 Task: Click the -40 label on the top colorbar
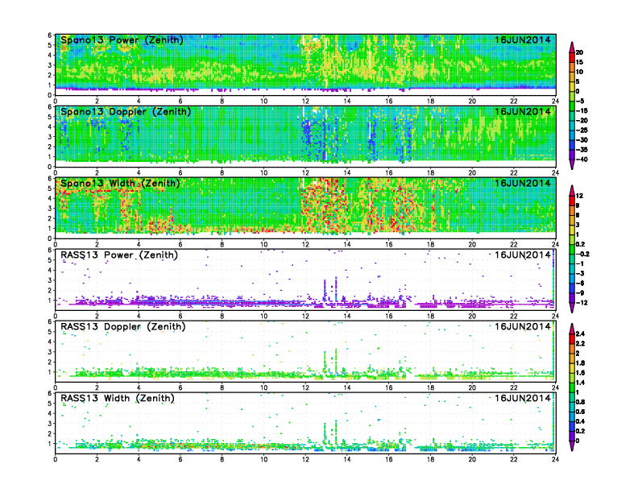tap(582, 159)
